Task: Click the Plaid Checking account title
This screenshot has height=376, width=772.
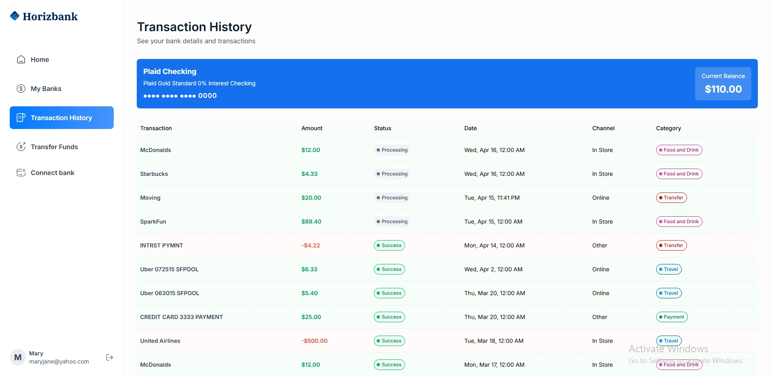Action: click(170, 72)
